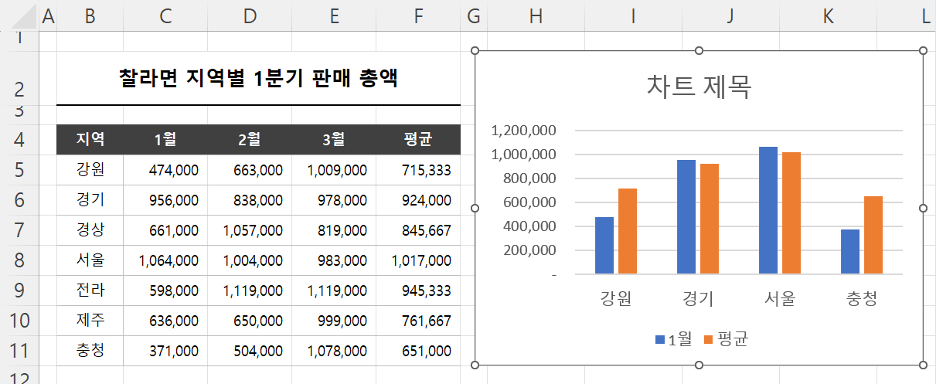This screenshot has height=384, width=936.
Task: Click the '2월' table header cell
Action: (250, 140)
